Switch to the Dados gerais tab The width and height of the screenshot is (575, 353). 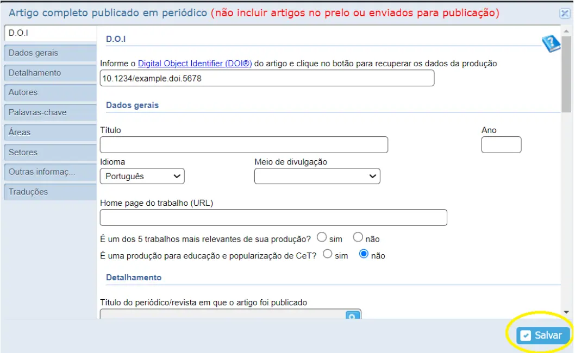(49, 53)
